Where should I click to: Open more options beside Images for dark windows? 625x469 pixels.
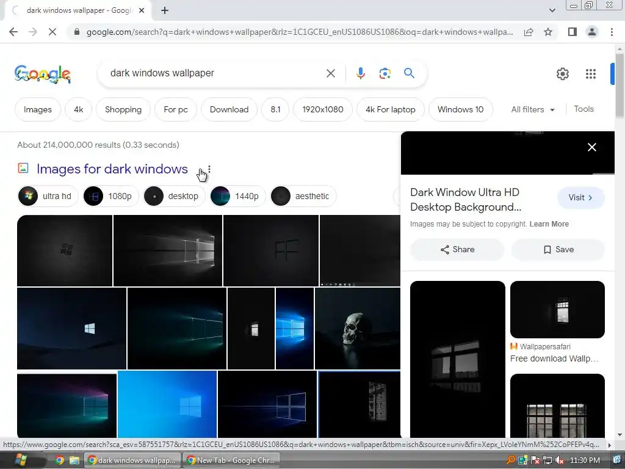point(209,170)
